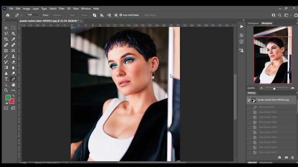Image resolution: width=298 pixels, height=167 pixels.
Task: Select the History Brush tool
Action: (6, 62)
